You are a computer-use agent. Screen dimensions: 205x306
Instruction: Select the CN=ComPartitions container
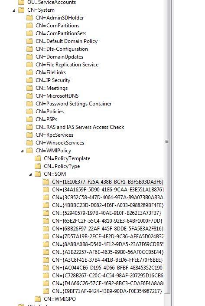coord(58,26)
